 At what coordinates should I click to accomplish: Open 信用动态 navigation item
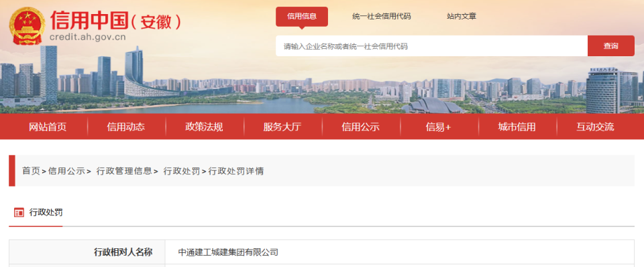point(126,127)
